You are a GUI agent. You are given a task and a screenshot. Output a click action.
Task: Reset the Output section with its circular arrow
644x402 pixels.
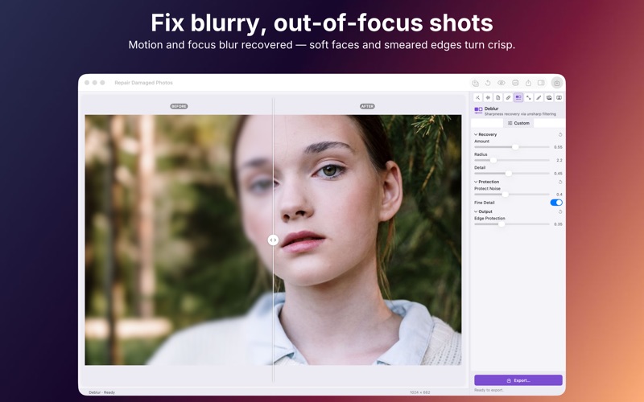560,211
